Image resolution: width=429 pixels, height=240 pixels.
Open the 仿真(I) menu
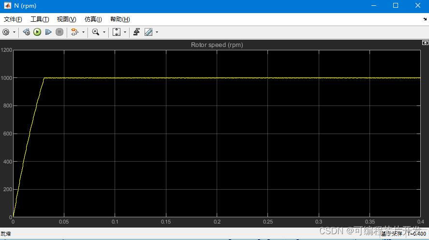(93, 19)
